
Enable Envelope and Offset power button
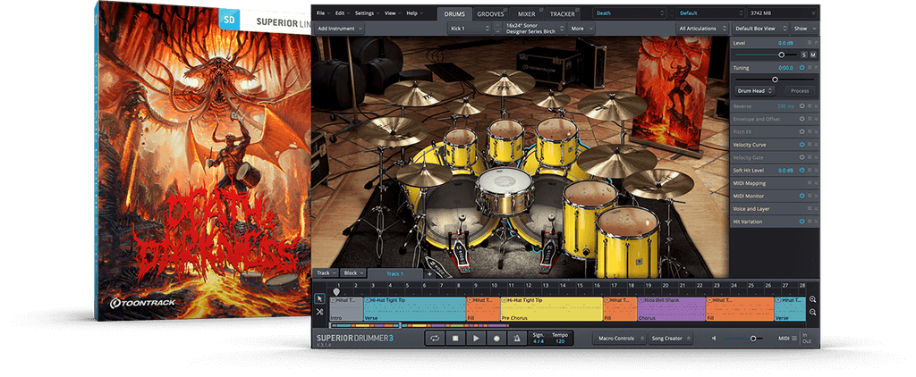tap(802, 119)
